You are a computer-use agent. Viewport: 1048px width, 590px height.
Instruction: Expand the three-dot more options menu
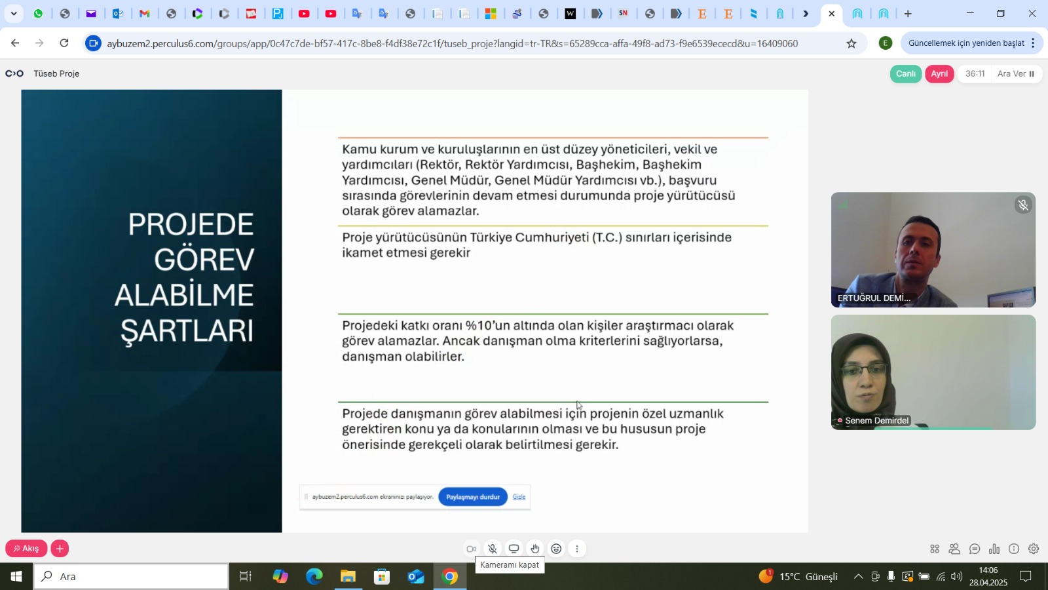577,549
